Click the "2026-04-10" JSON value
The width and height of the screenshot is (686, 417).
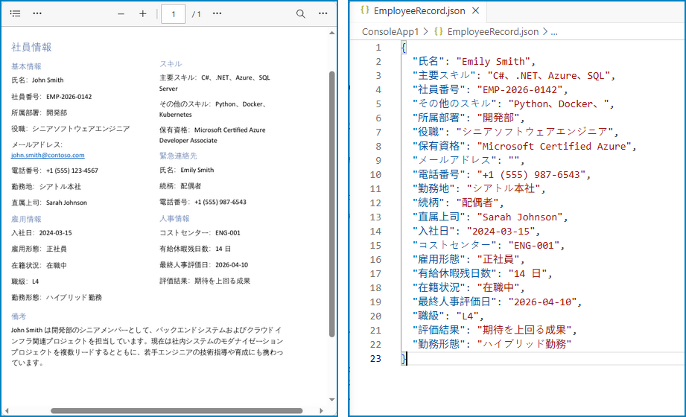pos(542,302)
